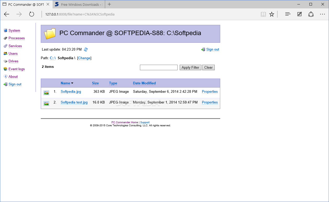Open Properties for Softpedia test.jpg

click(210, 102)
